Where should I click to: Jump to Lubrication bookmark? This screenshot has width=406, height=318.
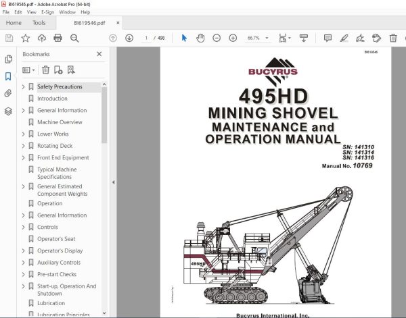click(x=51, y=303)
